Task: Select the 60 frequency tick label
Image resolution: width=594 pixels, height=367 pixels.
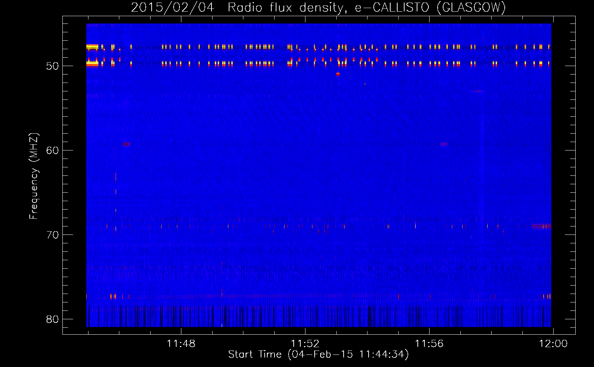Action: 52,150
